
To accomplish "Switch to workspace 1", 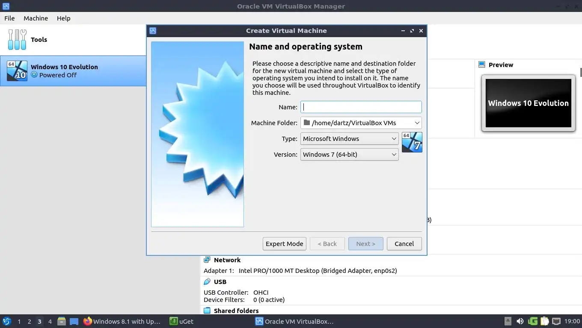I will [19, 321].
